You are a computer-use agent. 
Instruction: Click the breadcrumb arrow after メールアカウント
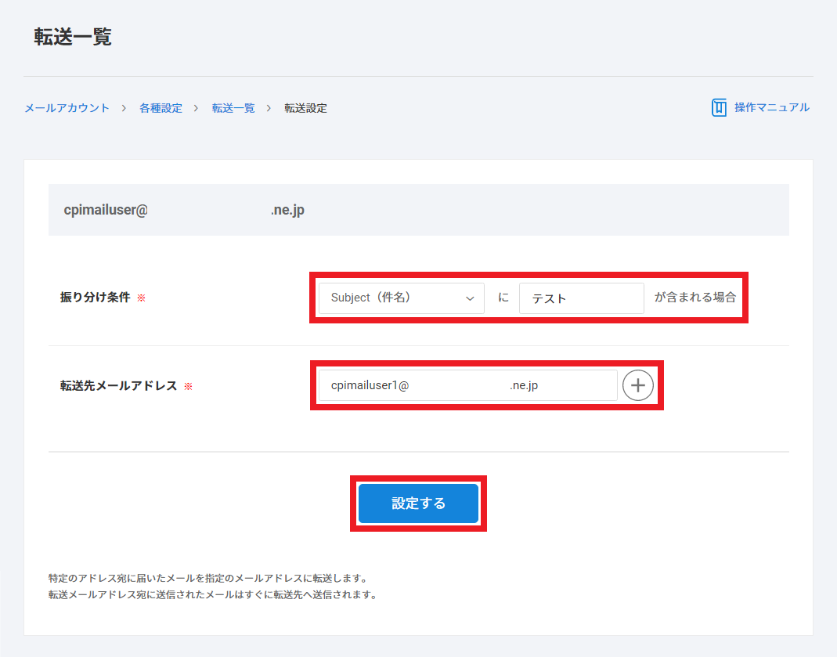coord(124,108)
